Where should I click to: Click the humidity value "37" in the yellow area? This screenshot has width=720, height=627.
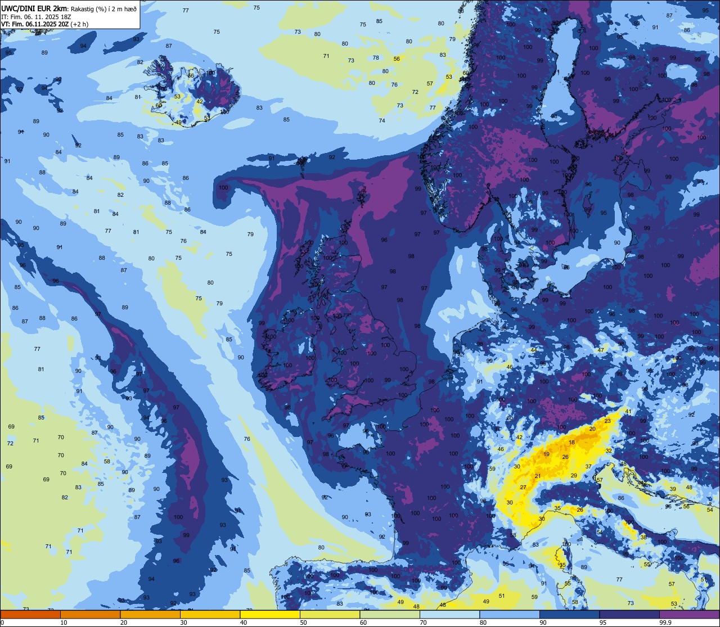pos(588,467)
